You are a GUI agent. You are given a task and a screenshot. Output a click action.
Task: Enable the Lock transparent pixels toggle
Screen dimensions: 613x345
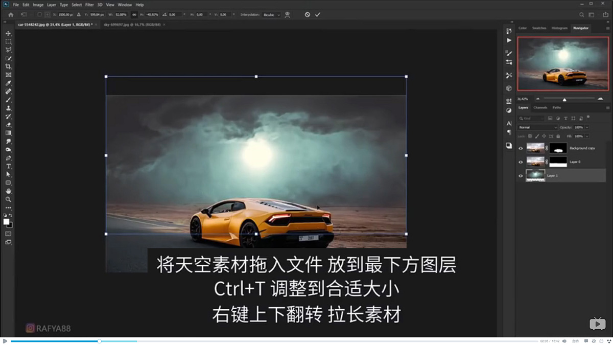pyautogui.click(x=530, y=136)
